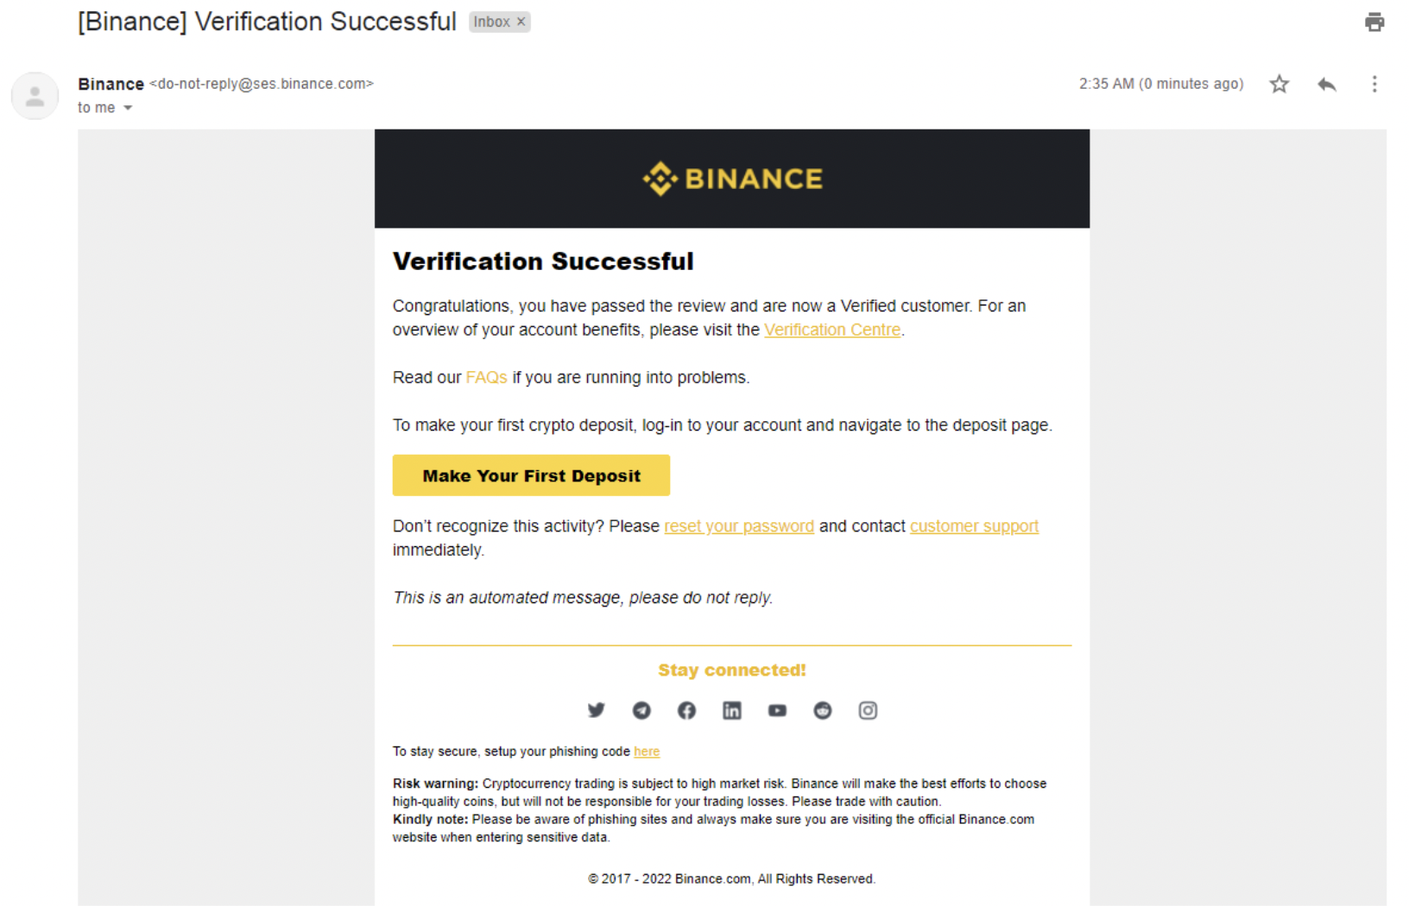Star this Binance email
This screenshot has height=906, width=1409.
coord(1279,84)
